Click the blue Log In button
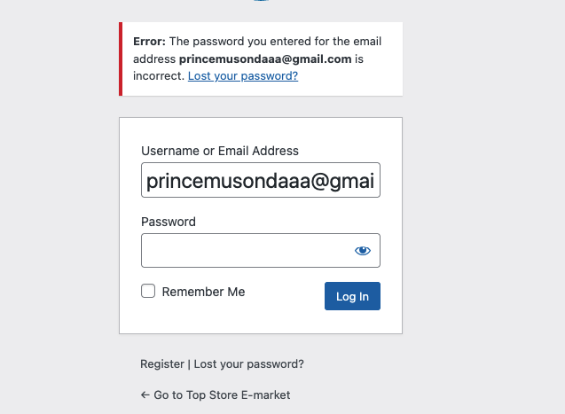 click(352, 296)
